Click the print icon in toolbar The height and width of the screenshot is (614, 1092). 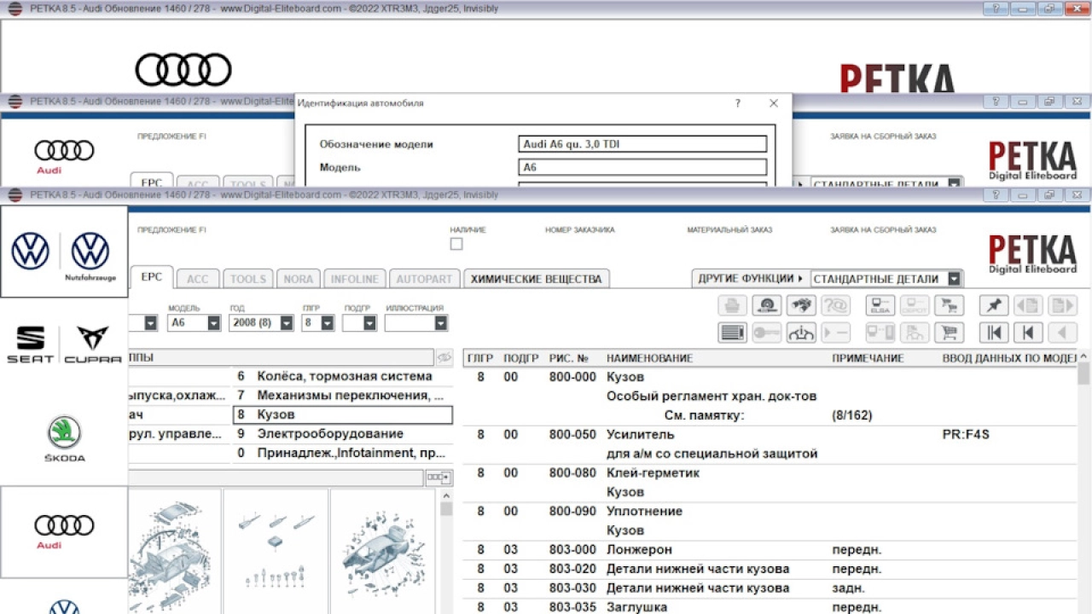[733, 305]
